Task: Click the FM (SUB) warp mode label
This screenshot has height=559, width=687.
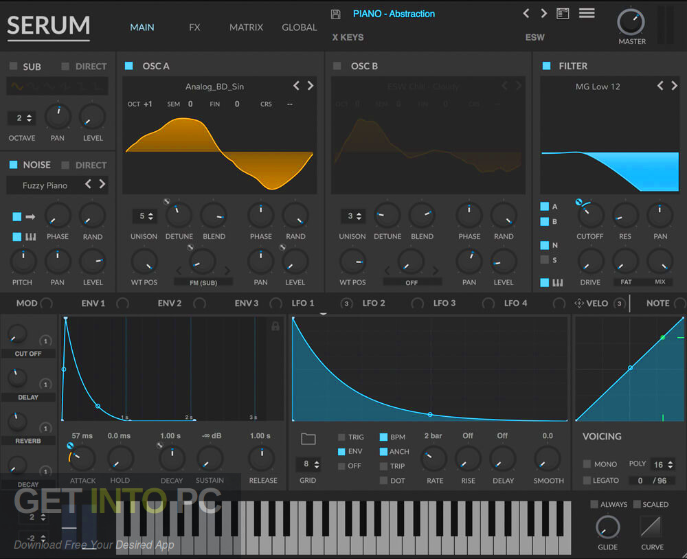Action: click(203, 282)
